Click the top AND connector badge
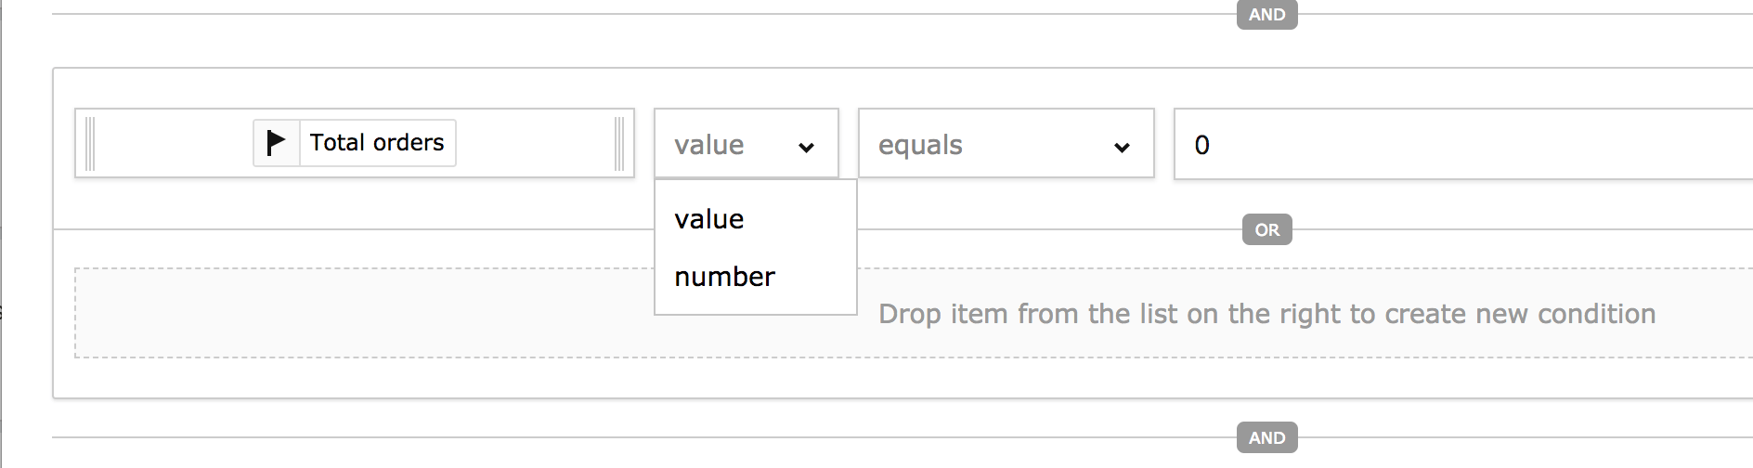This screenshot has width=1753, height=468. point(1266,15)
